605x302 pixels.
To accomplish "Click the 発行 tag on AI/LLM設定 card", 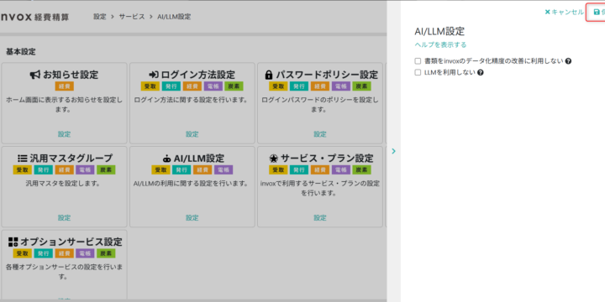I will 181,169.
